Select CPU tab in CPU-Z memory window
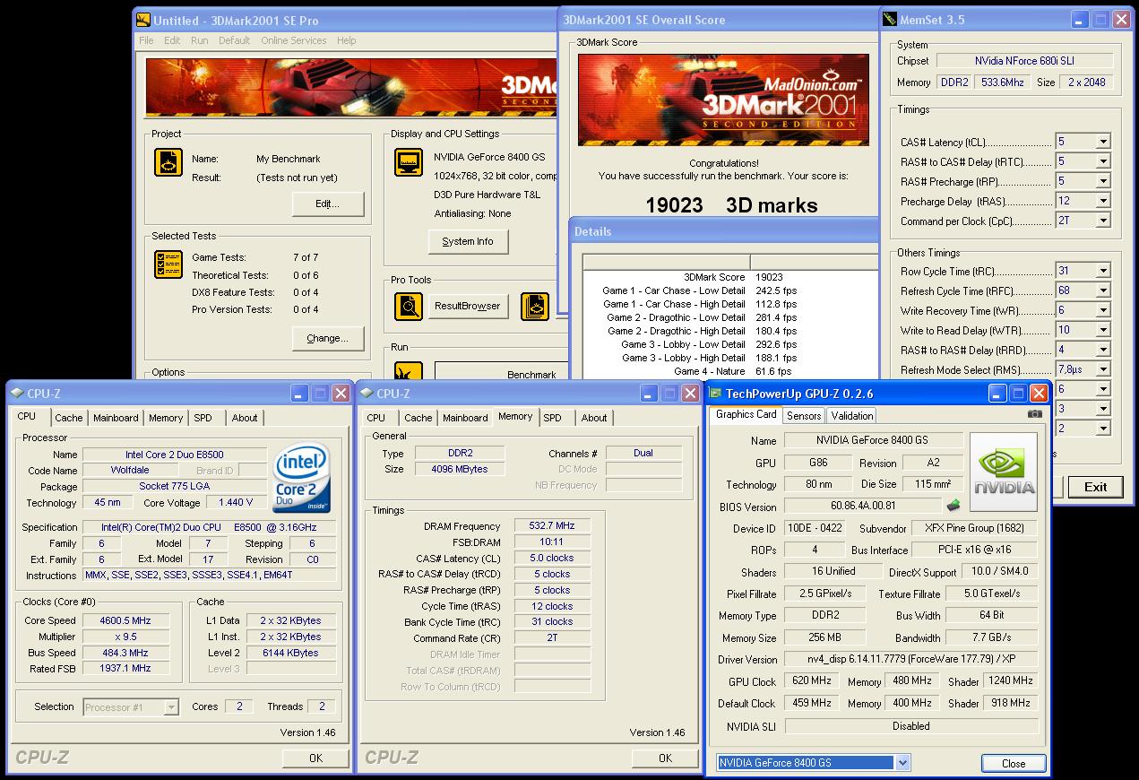Image resolution: width=1139 pixels, height=780 pixels. point(376,418)
